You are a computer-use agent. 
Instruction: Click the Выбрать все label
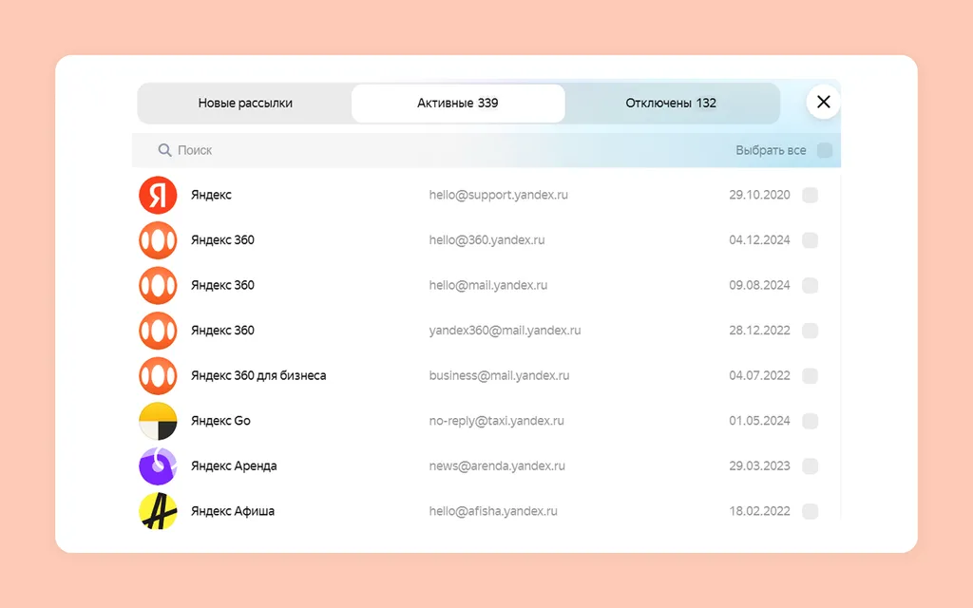pyautogui.click(x=771, y=150)
